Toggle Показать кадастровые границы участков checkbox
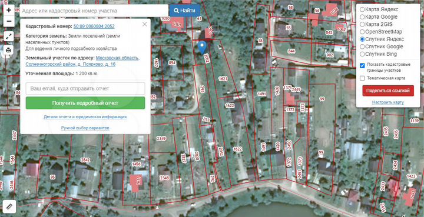Viewport: 424px width, 217px height. (362, 66)
